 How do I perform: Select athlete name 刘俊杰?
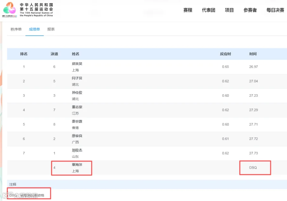coord(77,150)
